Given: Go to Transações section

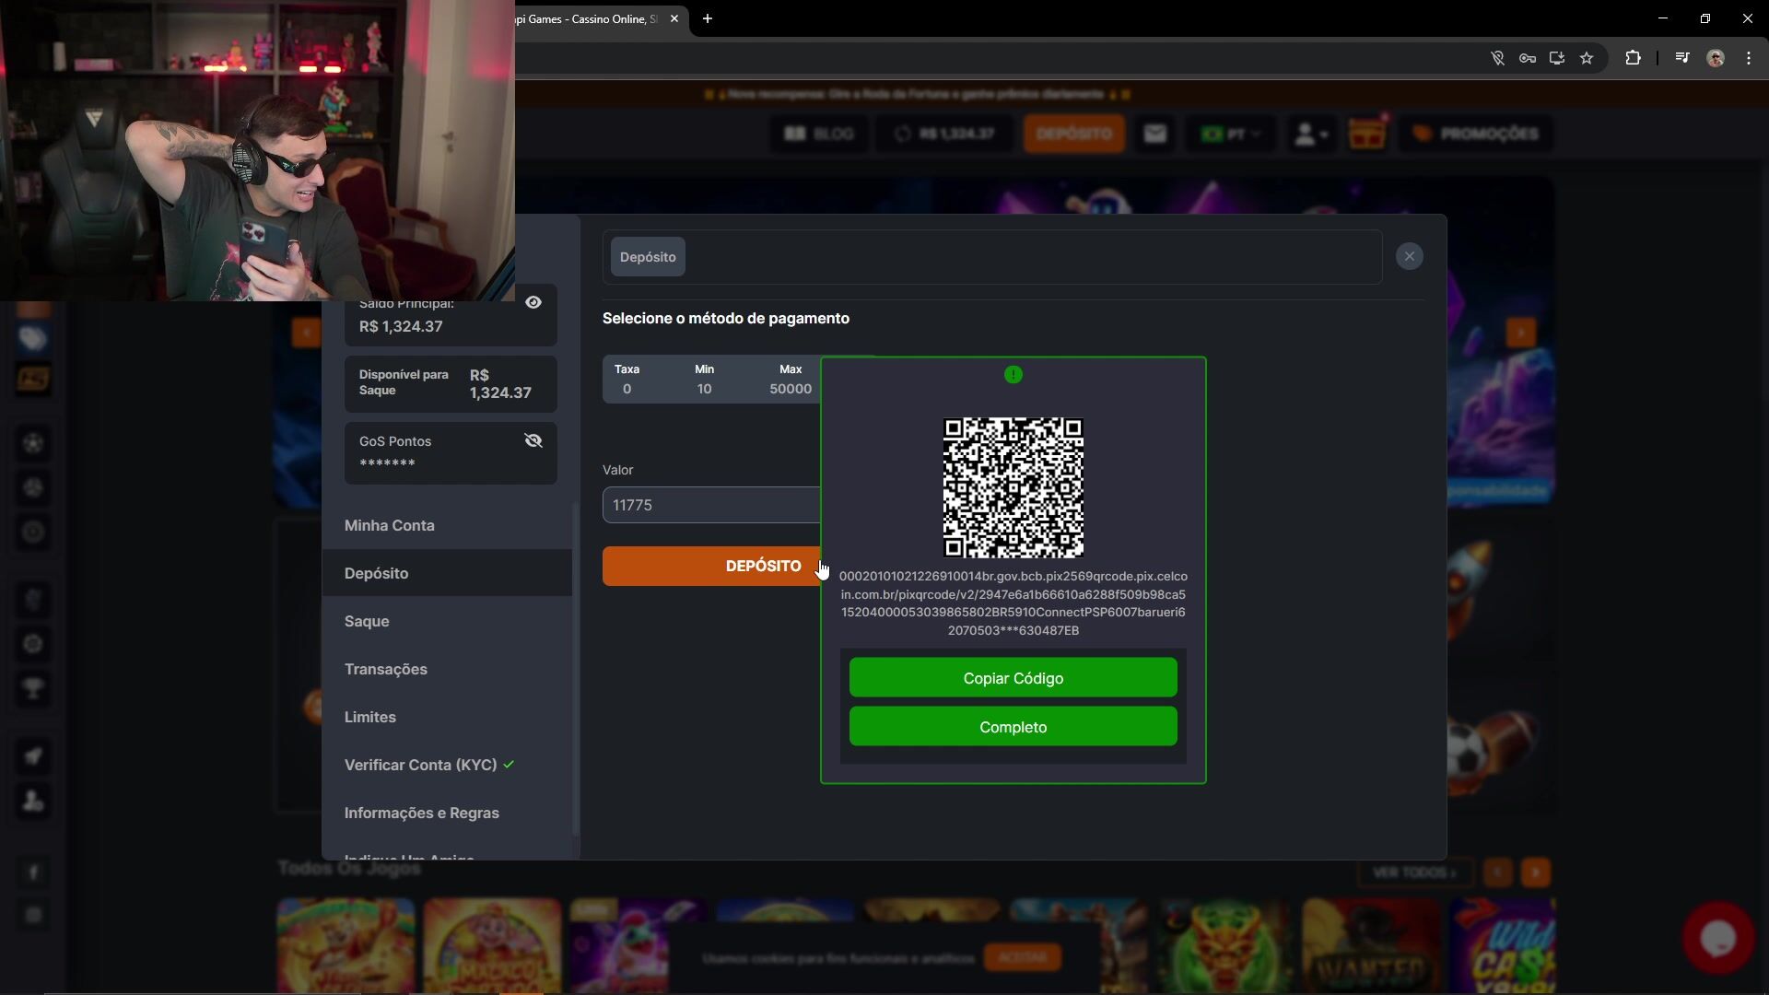Looking at the screenshot, I should click(386, 669).
